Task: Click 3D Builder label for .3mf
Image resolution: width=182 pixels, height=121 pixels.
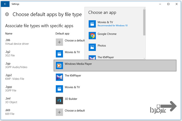Action: pos(71,99)
